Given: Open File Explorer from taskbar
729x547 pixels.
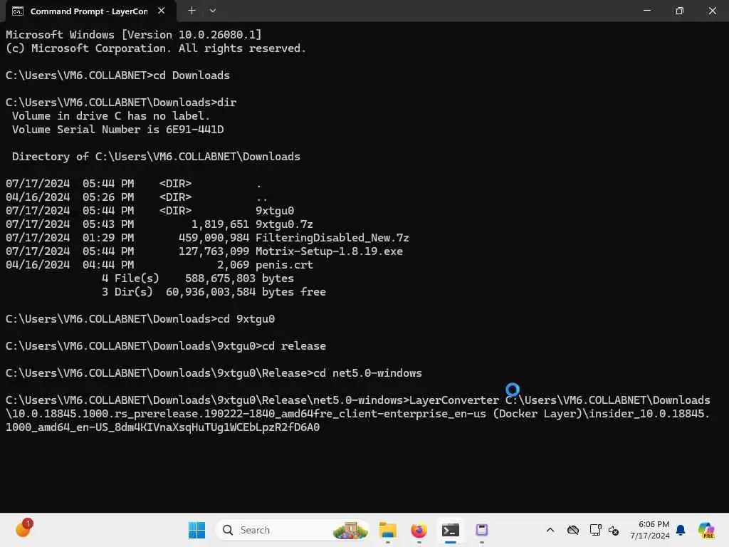Looking at the screenshot, I should click(x=388, y=530).
